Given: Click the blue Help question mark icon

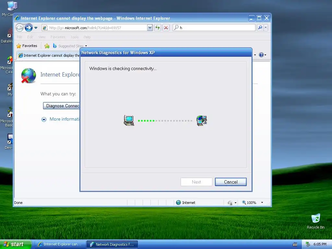Looking at the screenshot, I should point(261,55).
